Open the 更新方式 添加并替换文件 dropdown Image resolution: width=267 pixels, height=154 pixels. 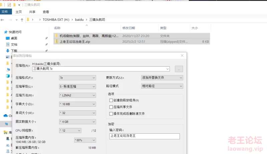coord(162,78)
